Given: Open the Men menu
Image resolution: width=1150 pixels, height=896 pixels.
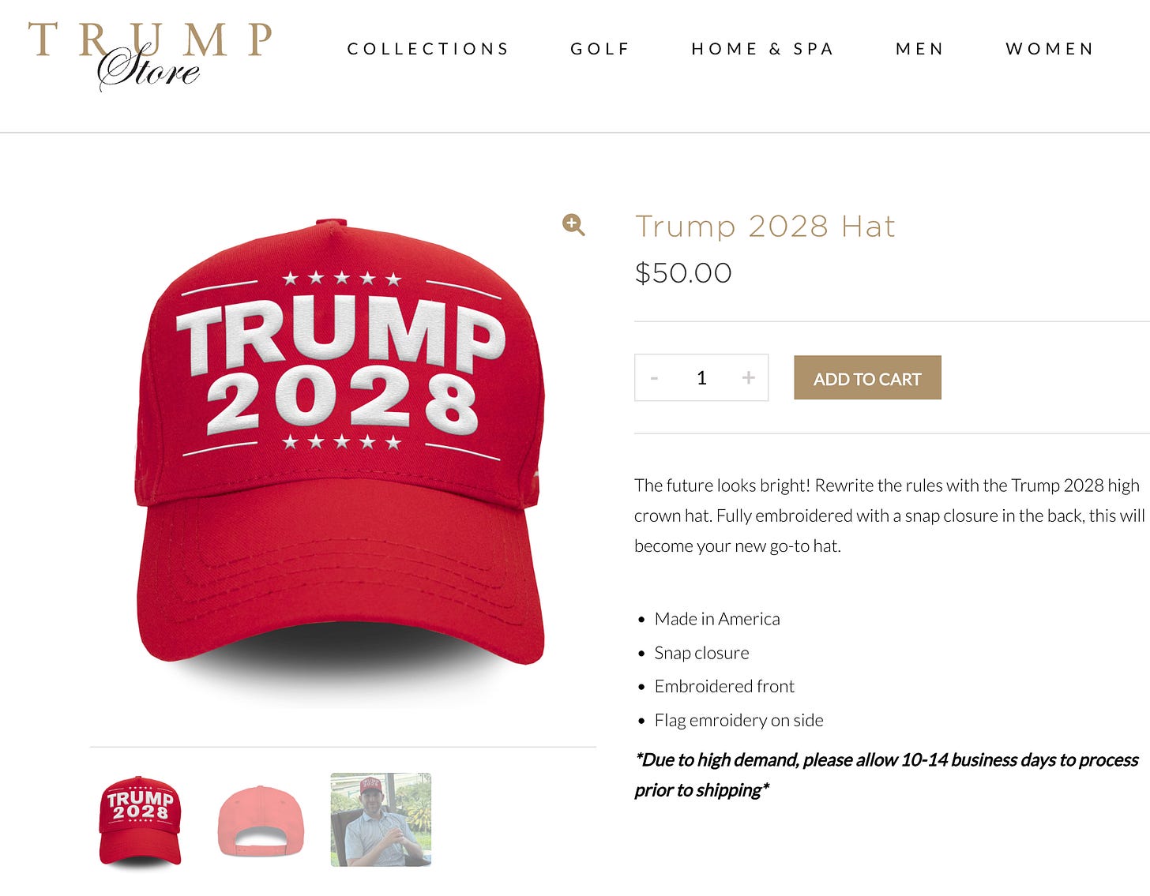Looking at the screenshot, I should pyautogui.click(x=919, y=49).
